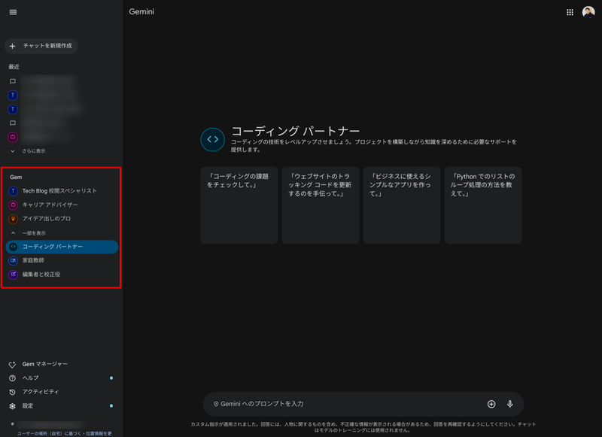This screenshot has width=602, height=437.
Task: Click the 位置情報を更新 link
Action: 99,433
